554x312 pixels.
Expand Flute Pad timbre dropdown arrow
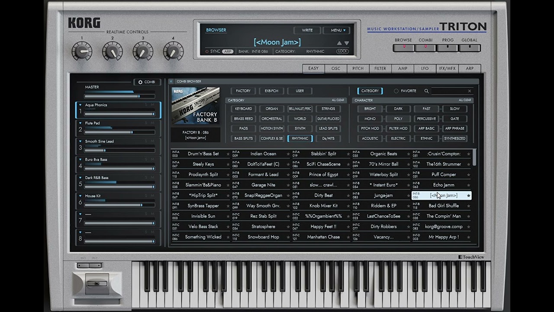80,123
